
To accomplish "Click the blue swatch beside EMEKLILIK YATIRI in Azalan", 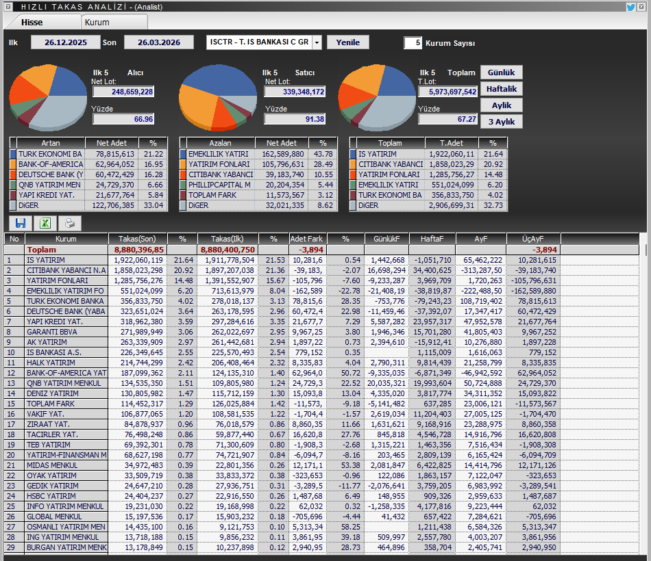I will pyautogui.click(x=183, y=154).
